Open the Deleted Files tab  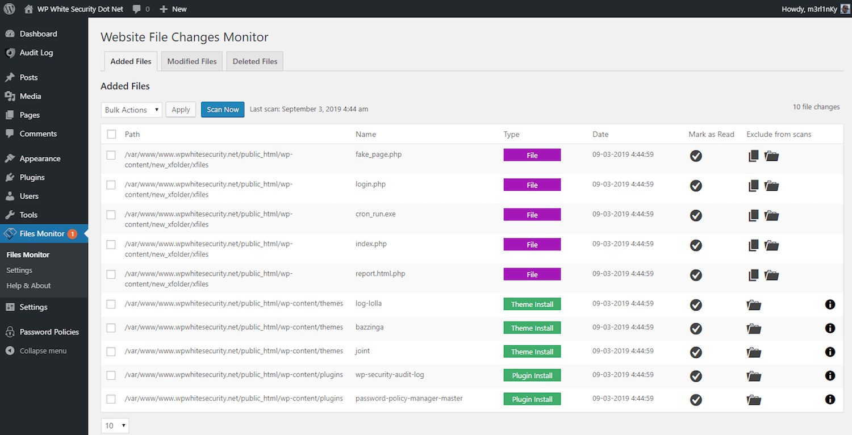(x=254, y=61)
